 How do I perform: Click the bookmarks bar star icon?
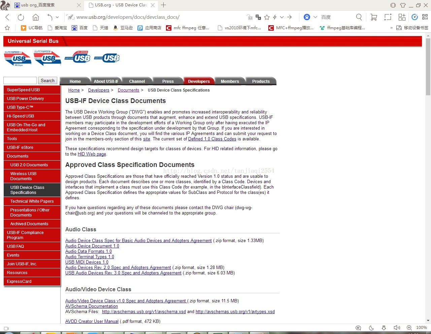click(x=7, y=28)
